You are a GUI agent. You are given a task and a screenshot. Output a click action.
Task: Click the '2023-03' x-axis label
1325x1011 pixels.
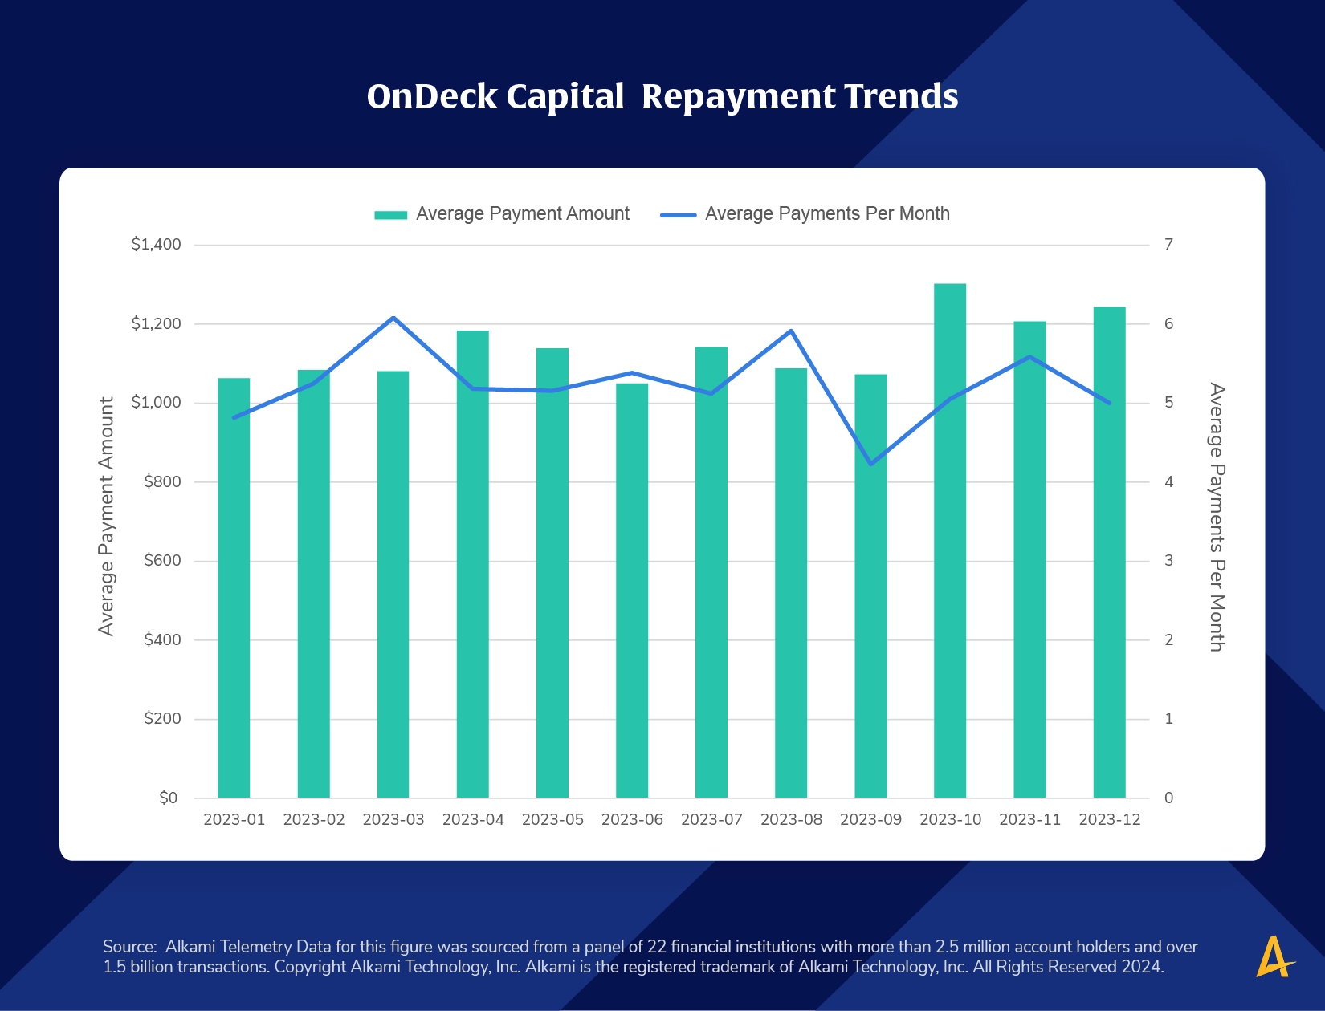[x=393, y=820]
